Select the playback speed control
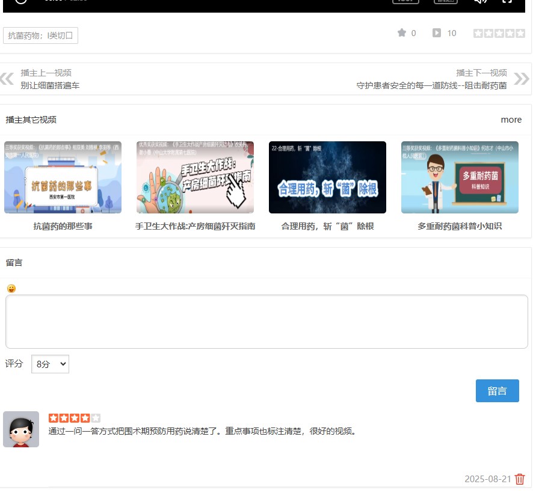 coord(445,2)
